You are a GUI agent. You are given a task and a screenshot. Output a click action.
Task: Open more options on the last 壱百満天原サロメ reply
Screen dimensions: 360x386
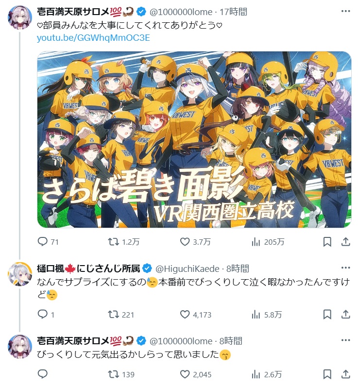click(x=345, y=340)
